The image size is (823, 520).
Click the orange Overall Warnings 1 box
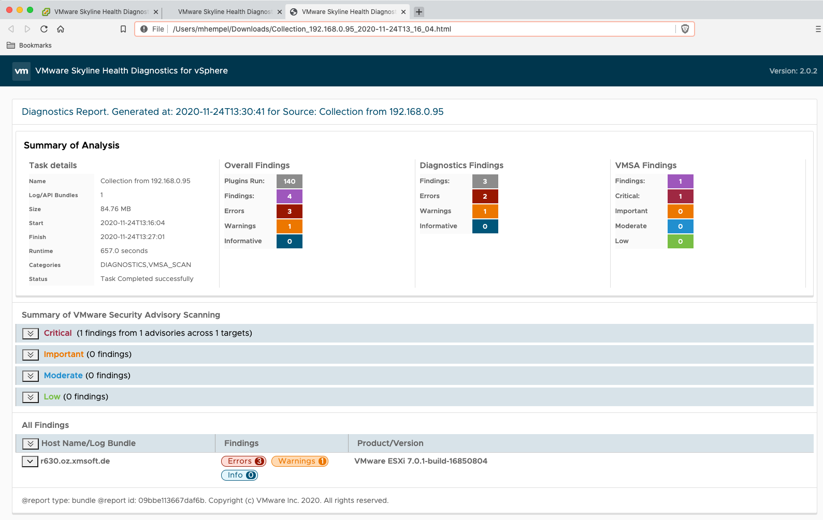click(290, 227)
